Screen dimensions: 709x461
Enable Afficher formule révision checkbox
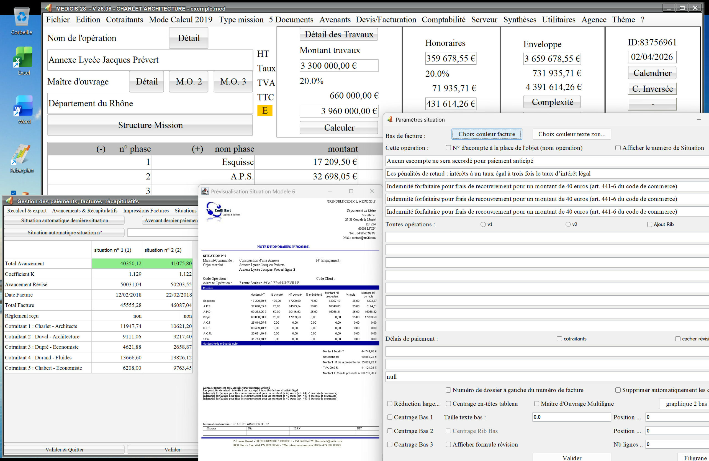448,445
